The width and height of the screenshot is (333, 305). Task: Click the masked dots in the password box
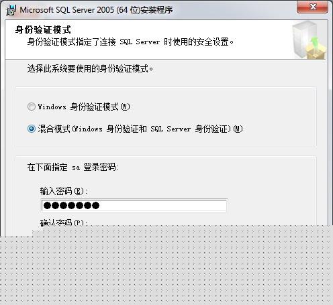point(71,205)
